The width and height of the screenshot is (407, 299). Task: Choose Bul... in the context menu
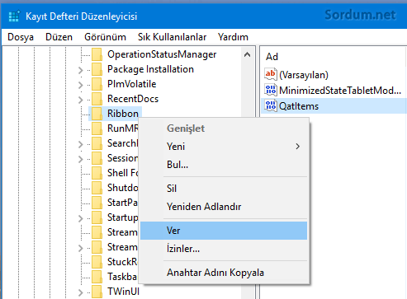tap(224, 165)
